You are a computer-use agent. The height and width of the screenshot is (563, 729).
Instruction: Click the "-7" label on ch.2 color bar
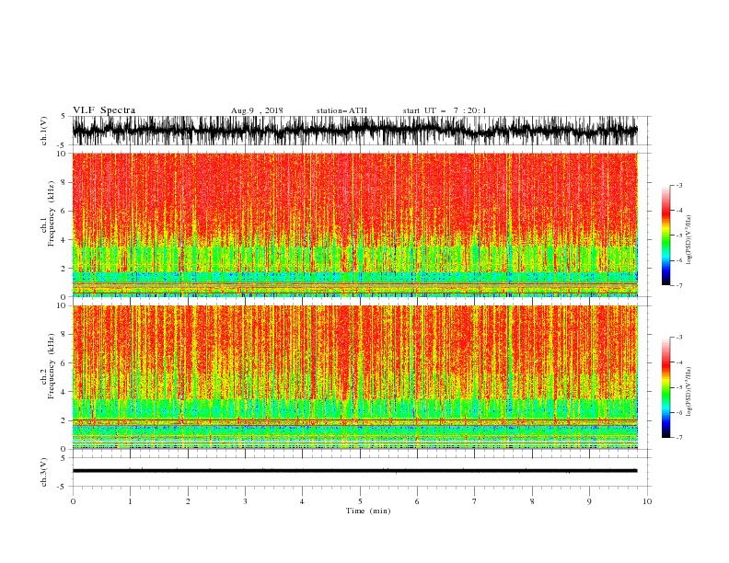678,438
